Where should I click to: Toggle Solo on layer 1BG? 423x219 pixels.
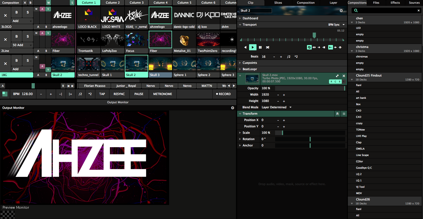[x=28, y=60]
